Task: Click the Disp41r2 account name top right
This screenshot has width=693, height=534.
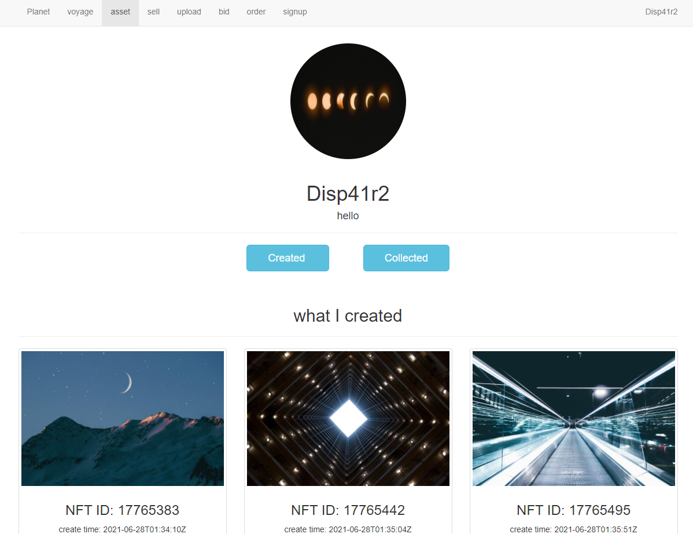Action: click(x=661, y=12)
